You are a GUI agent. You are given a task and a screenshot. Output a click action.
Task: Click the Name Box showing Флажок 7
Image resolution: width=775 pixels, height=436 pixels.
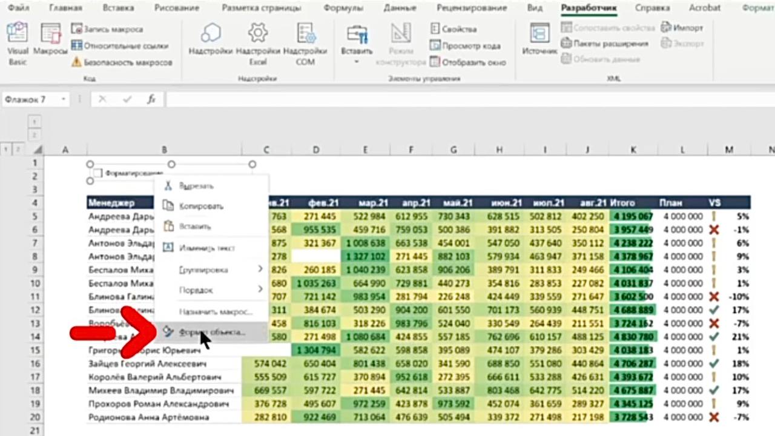coord(31,99)
